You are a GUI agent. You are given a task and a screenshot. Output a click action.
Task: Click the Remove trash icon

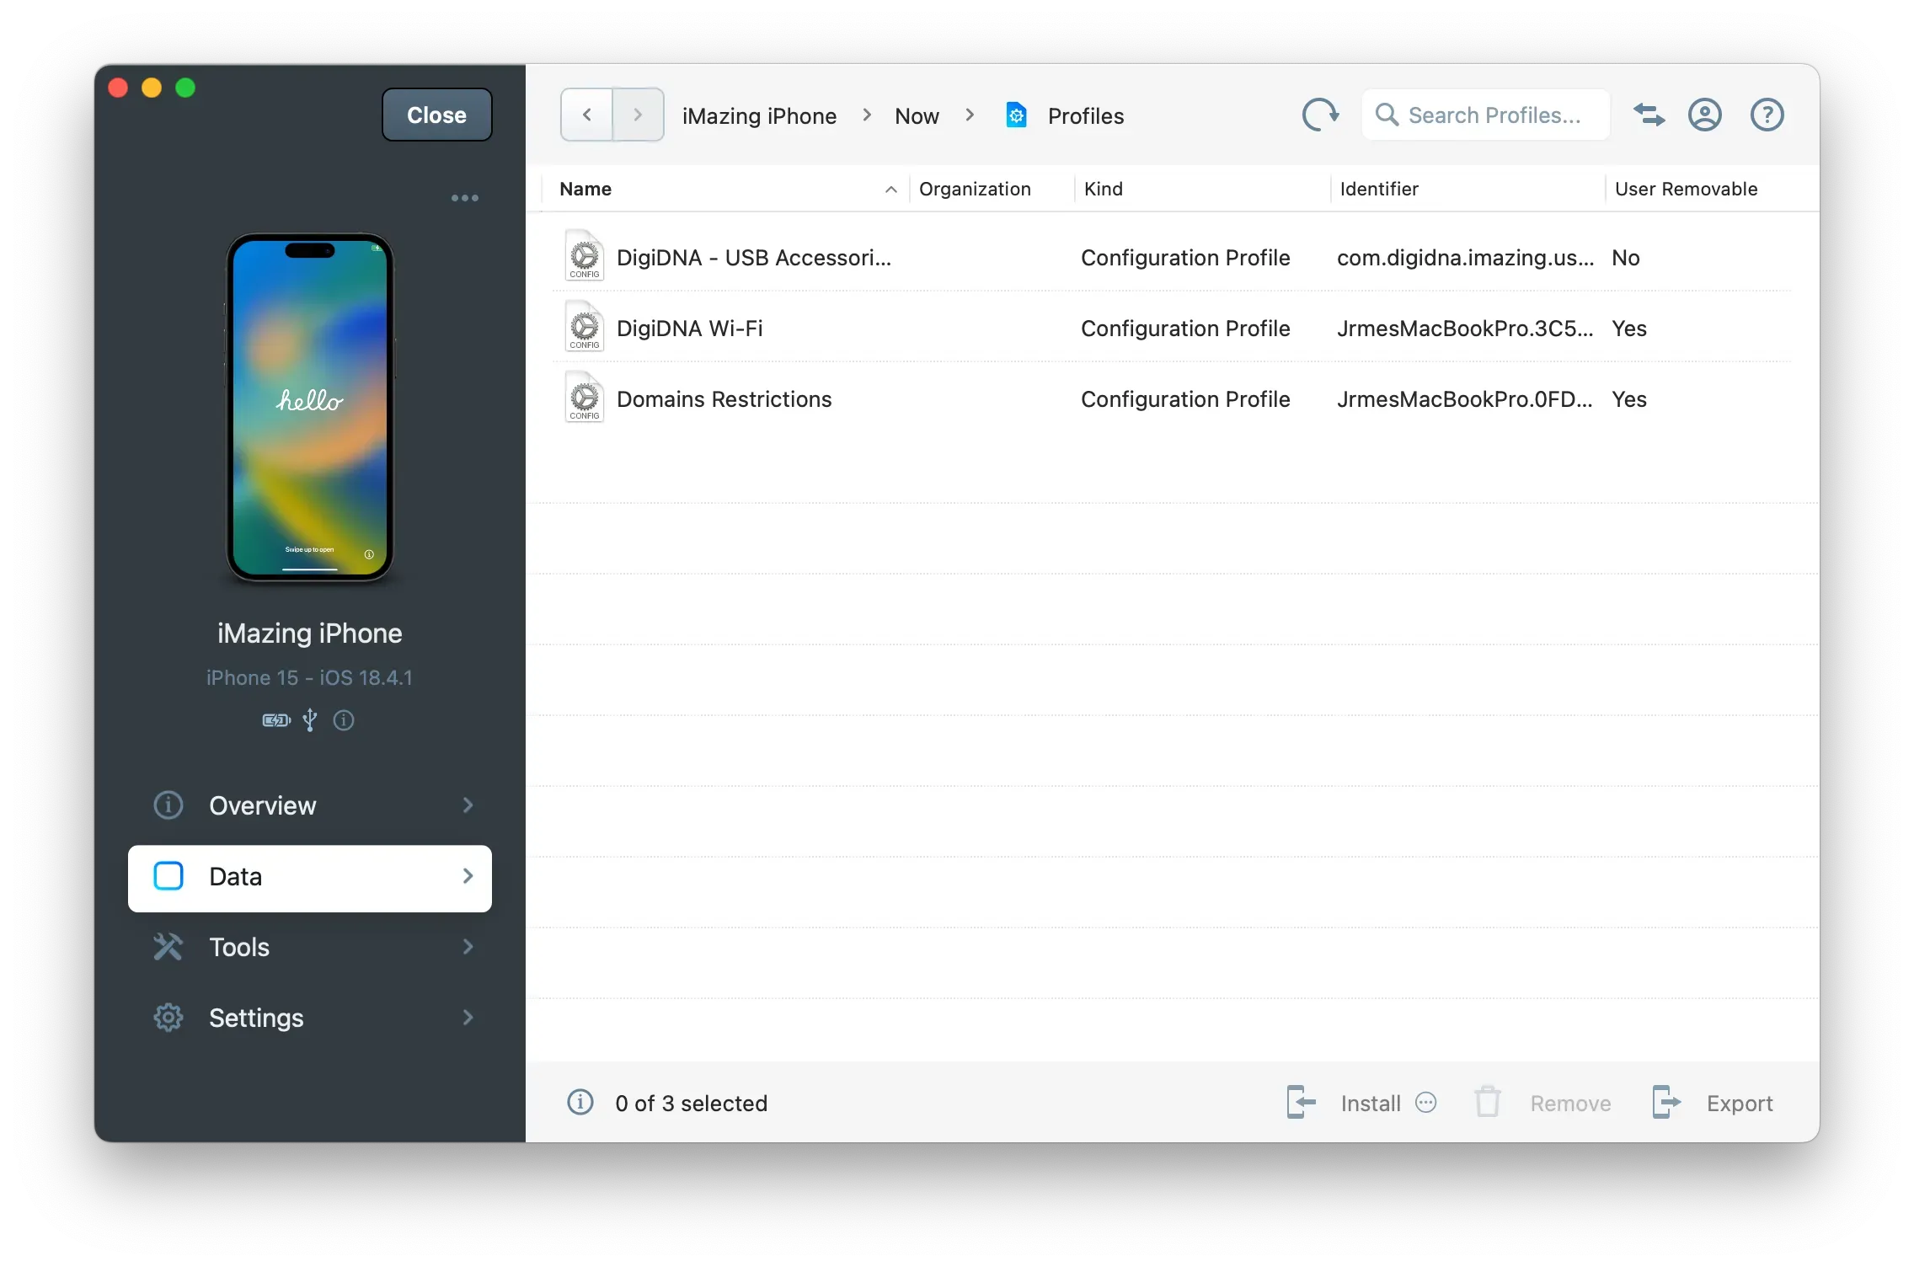[1487, 1102]
